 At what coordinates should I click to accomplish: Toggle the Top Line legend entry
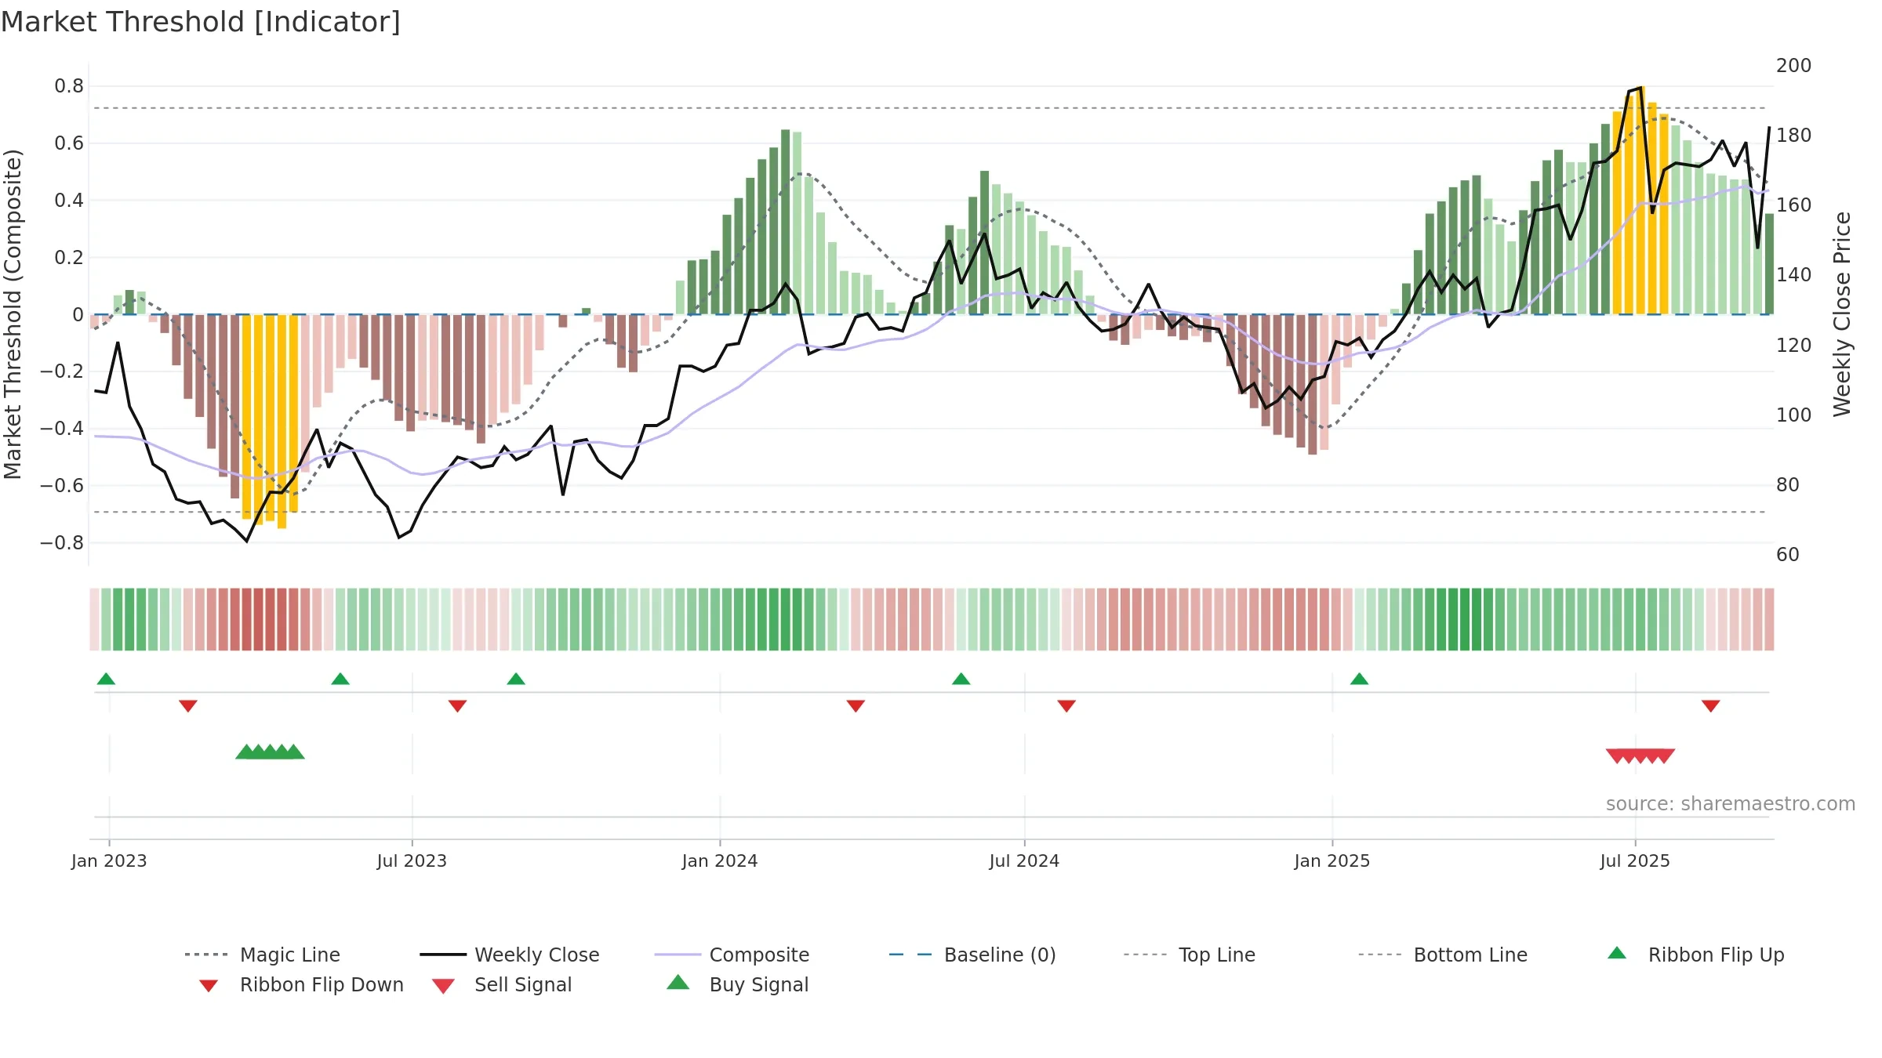click(1189, 955)
